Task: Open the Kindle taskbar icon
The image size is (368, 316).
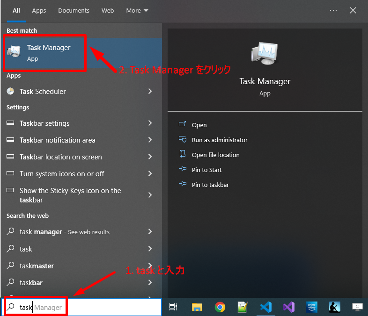Action: point(335,307)
